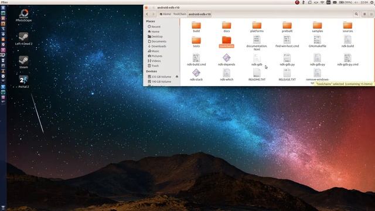Open the Wi-Fi network indicator

pyautogui.click(x=322, y=2)
